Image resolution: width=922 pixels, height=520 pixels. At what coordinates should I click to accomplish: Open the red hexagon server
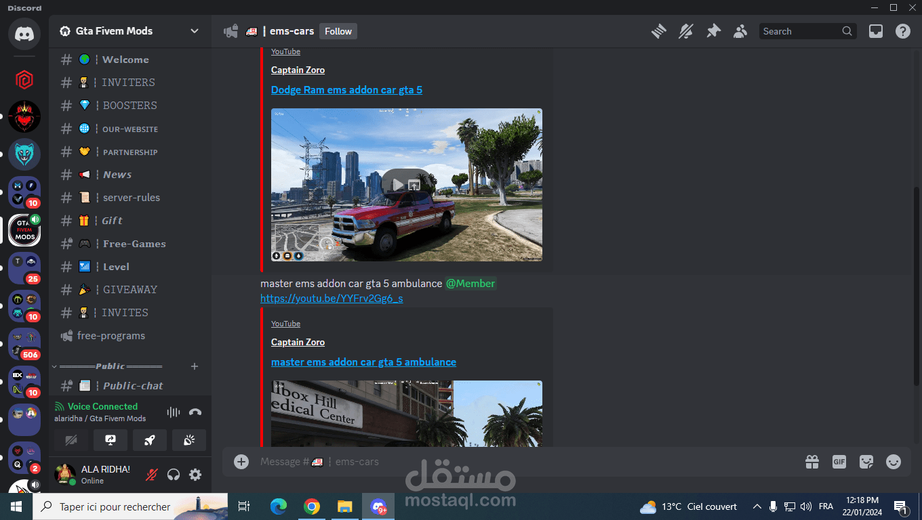tap(24, 80)
